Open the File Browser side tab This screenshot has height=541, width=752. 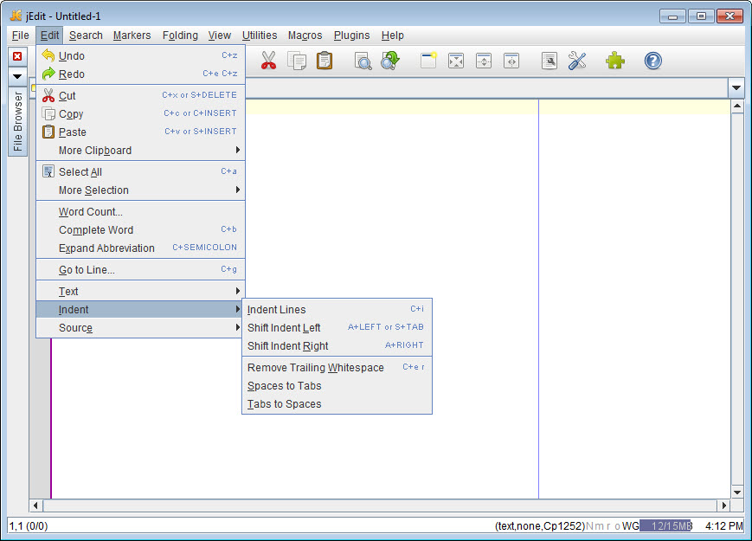pos(18,122)
